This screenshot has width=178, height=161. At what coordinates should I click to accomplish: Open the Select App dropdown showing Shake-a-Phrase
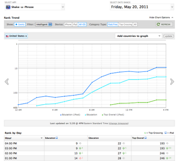(x=35, y=7)
